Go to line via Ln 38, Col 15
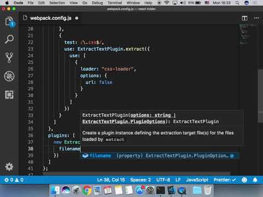263x197 pixels. [x=111, y=180]
